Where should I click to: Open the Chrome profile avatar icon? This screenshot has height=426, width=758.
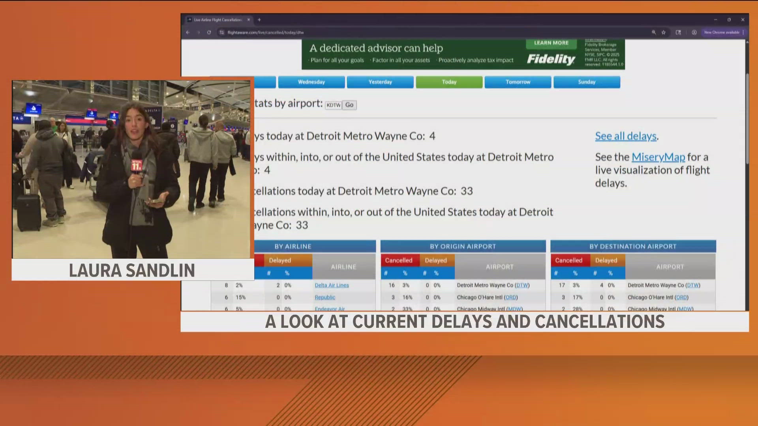pyautogui.click(x=694, y=32)
